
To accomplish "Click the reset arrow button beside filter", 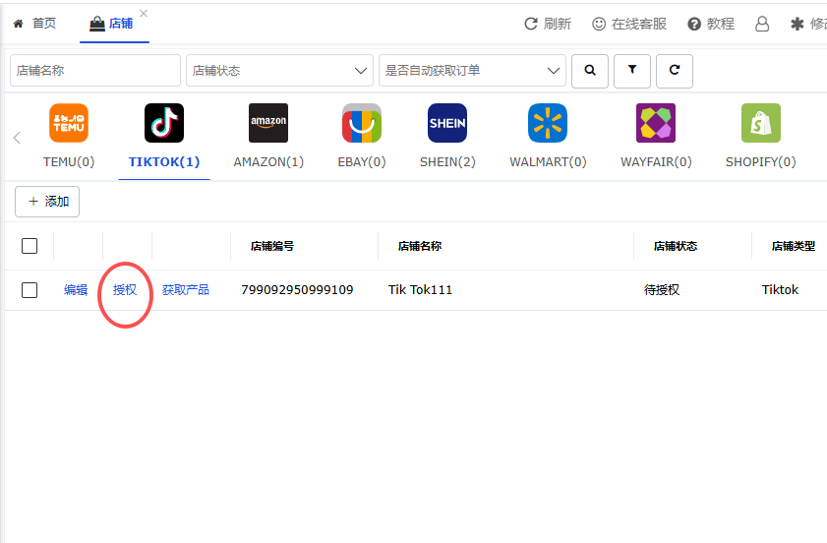I will [674, 71].
